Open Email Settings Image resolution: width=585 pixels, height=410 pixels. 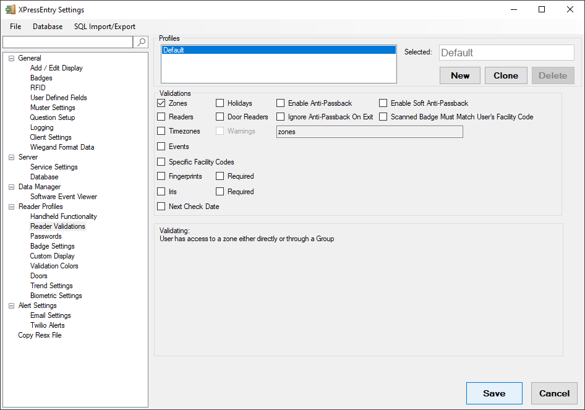pyautogui.click(x=51, y=315)
